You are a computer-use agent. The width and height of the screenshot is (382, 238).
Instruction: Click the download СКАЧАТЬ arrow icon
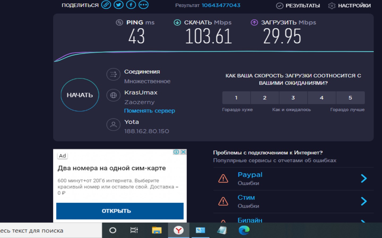[177, 22]
